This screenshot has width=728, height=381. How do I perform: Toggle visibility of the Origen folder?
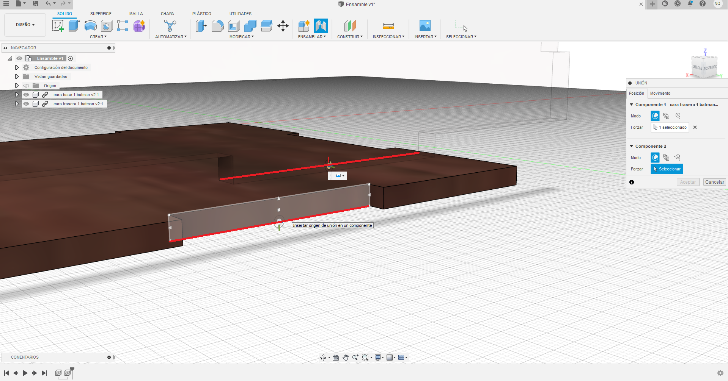pyautogui.click(x=26, y=86)
